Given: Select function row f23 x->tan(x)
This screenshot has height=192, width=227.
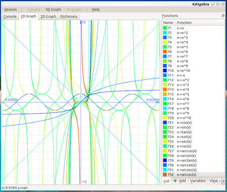Looking at the screenshot, I should [x=193, y=132].
